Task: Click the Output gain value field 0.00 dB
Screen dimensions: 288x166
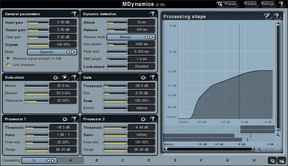Action: [x=63, y=30]
